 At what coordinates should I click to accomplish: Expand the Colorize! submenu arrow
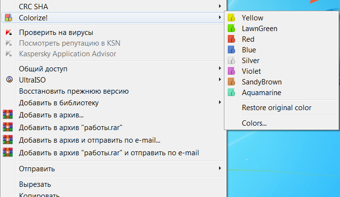point(220,17)
